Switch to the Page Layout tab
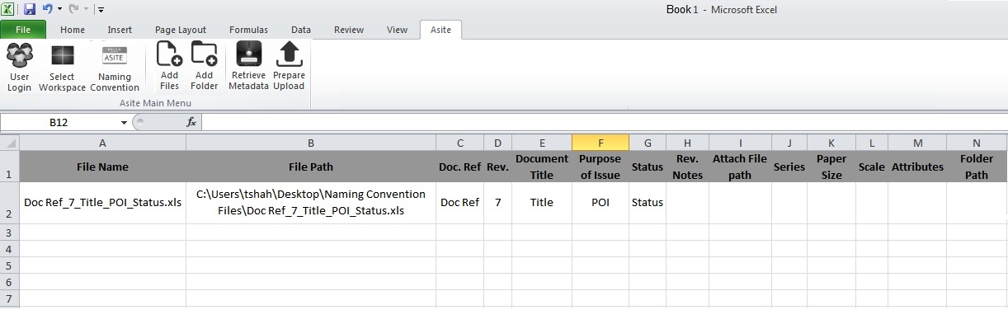Image resolution: width=1008 pixels, height=310 pixels. (181, 30)
